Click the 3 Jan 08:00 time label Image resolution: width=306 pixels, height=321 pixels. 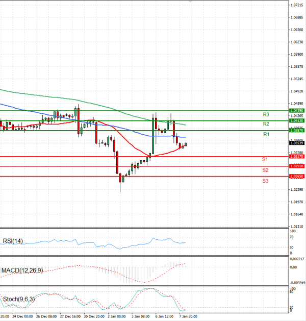coord(141,316)
